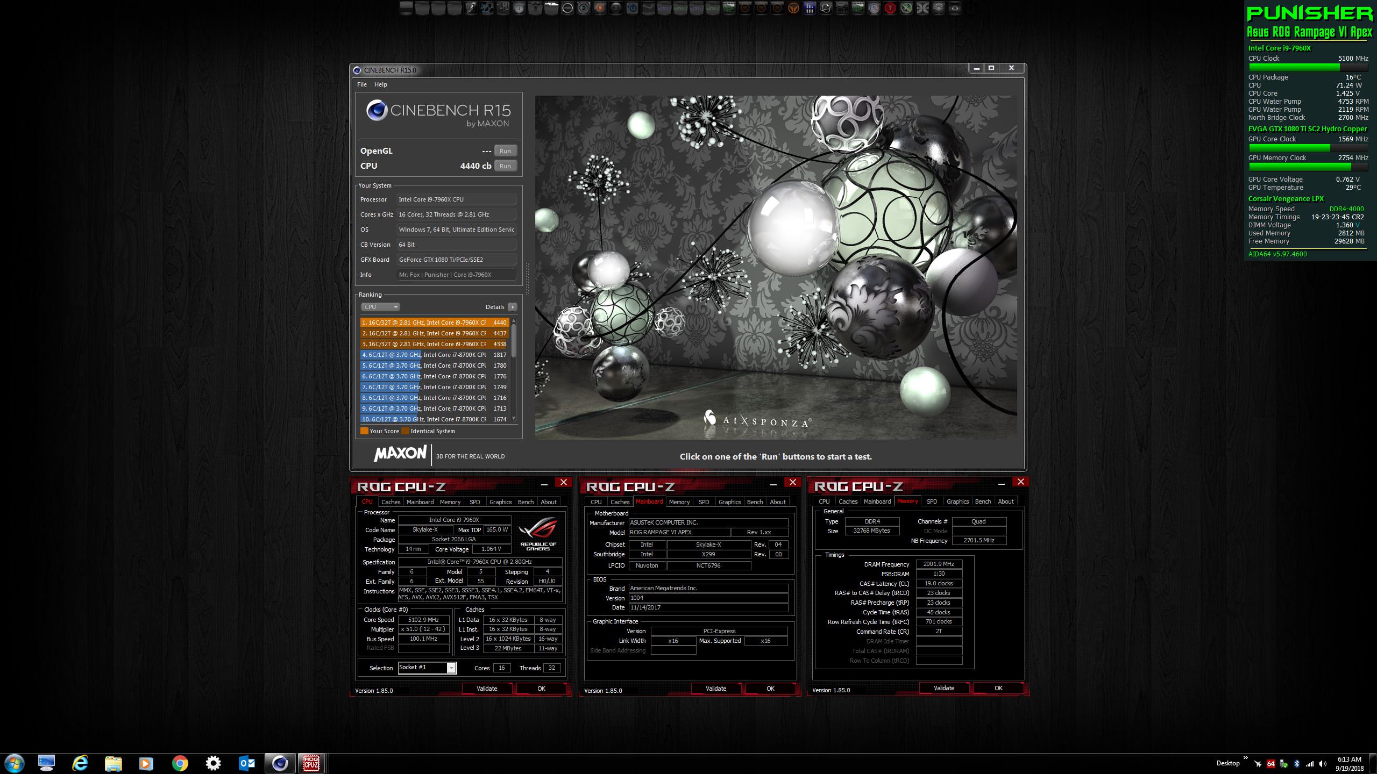Switch to ROG CPU-Z taskbar button
Image resolution: width=1377 pixels, height=774 pixels.
(x=312, y=763)
